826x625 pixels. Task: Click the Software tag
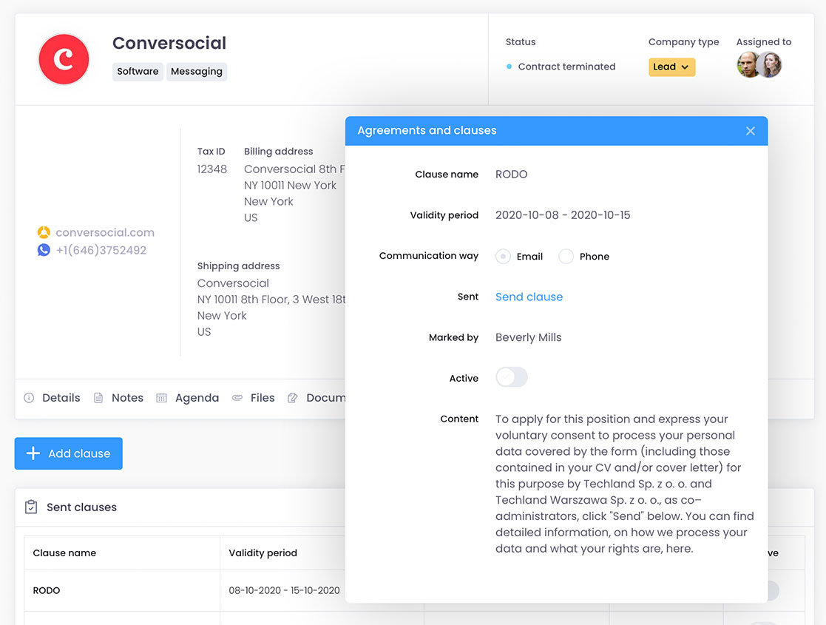138,71
